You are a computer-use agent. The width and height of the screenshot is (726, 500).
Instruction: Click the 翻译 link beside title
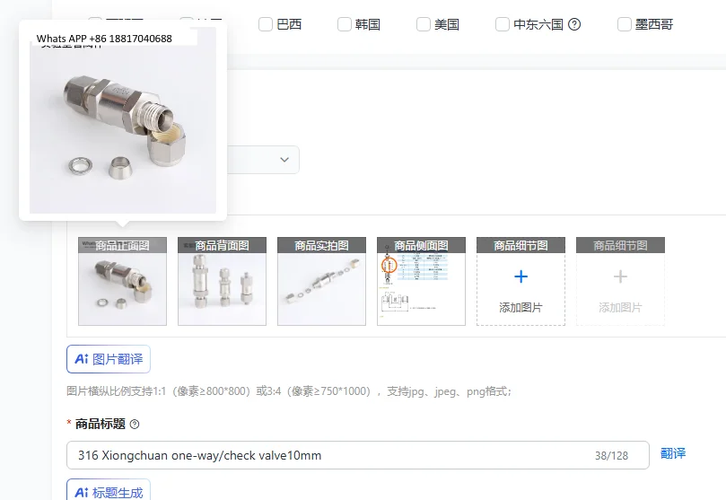pyautogui.click(x=673, y=453)
